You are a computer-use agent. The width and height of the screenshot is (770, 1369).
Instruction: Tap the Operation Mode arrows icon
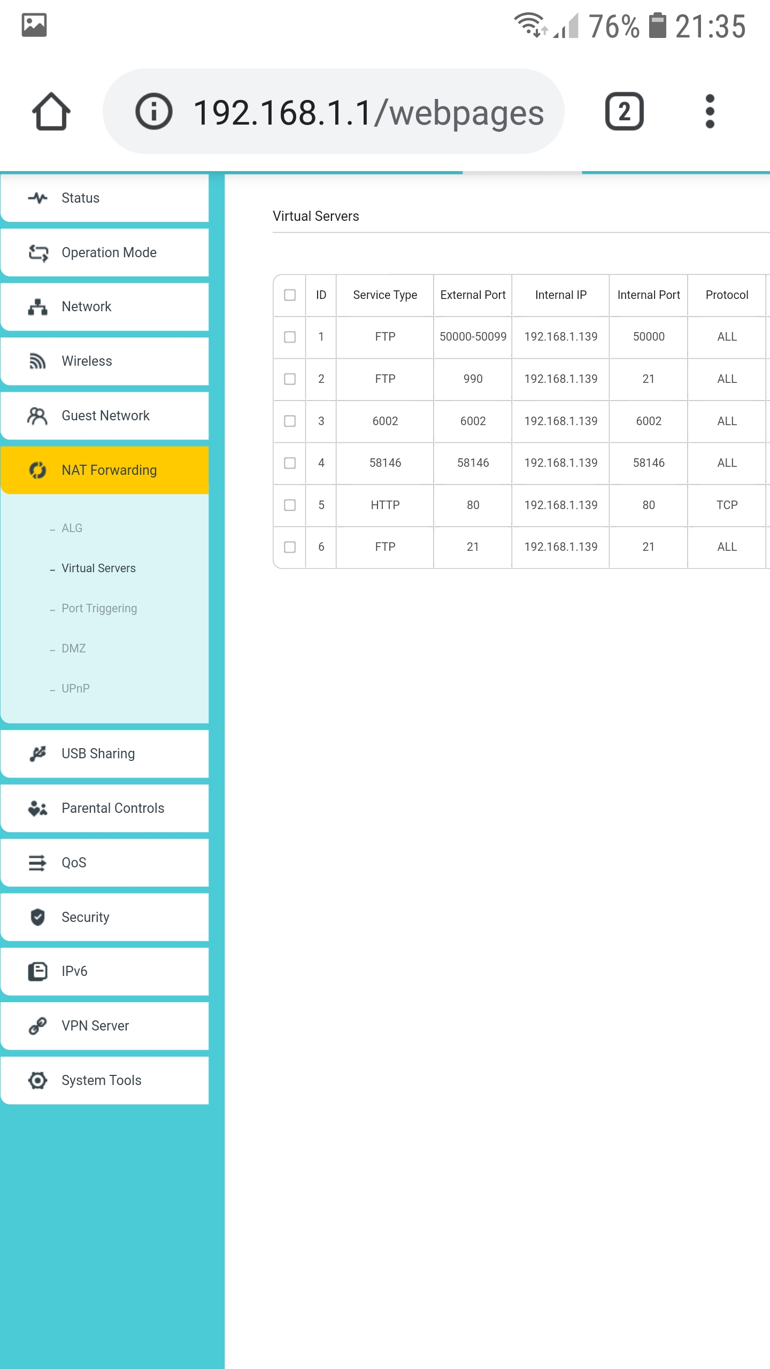click(x=38, y=252)
